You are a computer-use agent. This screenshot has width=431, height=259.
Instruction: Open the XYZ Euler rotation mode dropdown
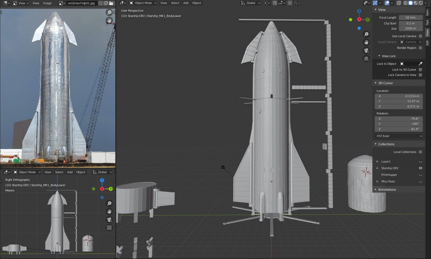[x=399, y=136]
